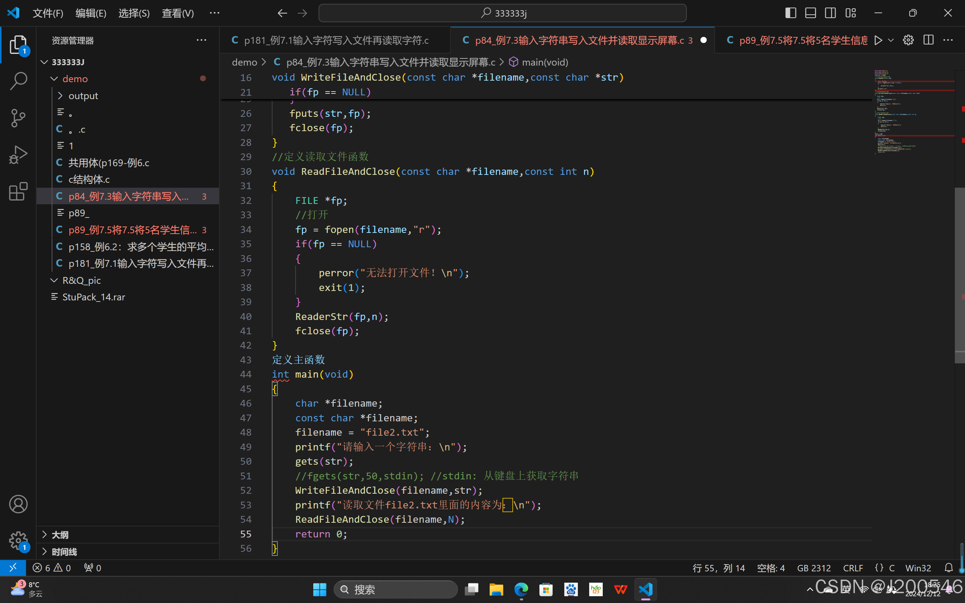Open the run button dropdown arrow
This screenshot has width=965, height=603.
click(891, 40)
